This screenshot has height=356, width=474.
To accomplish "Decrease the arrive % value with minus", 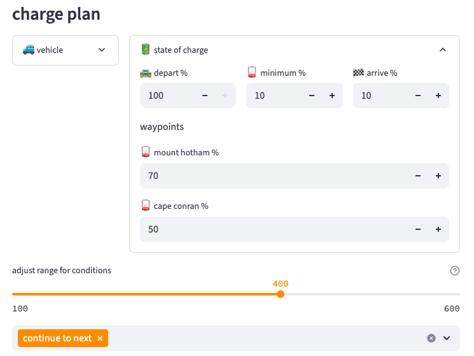I will (418, 96).
